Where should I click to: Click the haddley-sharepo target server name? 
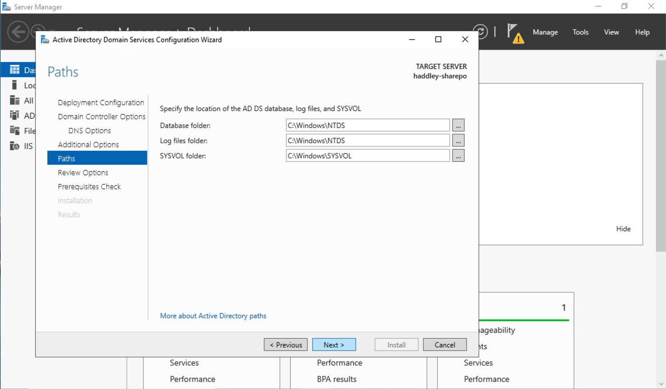pyautogui.click(x=440, y=76)
